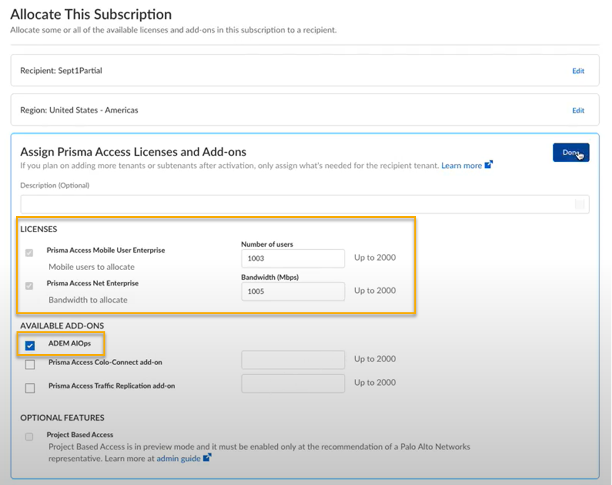Enable Prisma Access Traffic Replication add-on
The width and height of the screenshot is (612, 485).
[x=30, y=388]
